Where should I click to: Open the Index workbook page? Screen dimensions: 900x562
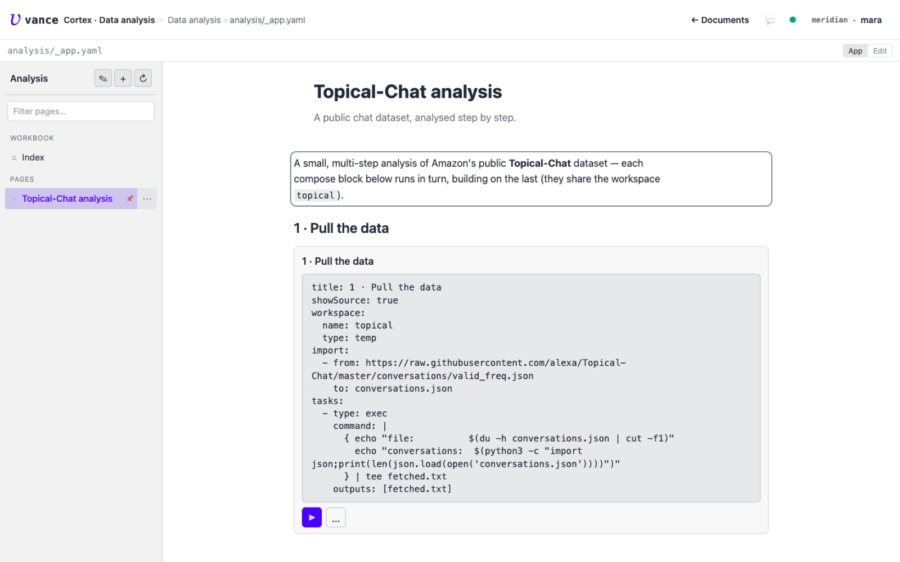pos(81,157)
